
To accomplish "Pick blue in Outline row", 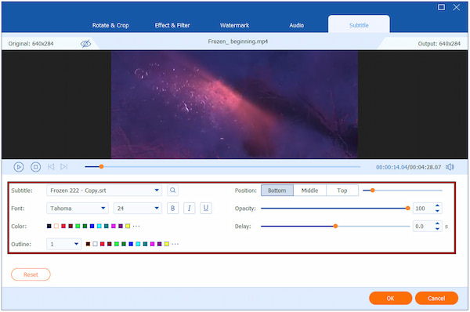I will [x=131, y=244].
